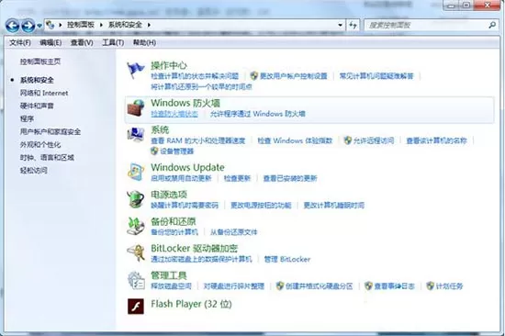Click the Power Options battery icon
This screenshot has height=336, width=505.
136,199
